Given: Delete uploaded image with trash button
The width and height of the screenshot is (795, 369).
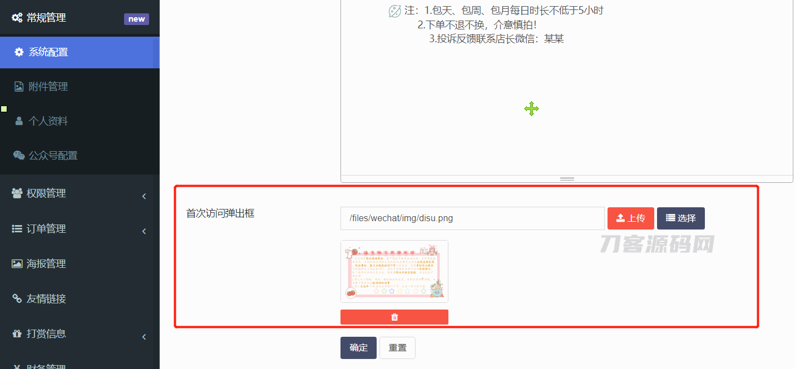Looking at the screenshot, I should pos(394,317).
